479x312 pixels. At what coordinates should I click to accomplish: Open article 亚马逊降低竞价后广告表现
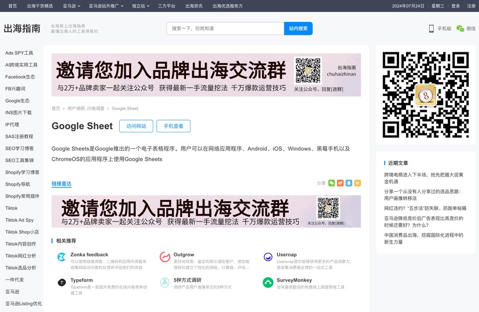tap(424, 221)
